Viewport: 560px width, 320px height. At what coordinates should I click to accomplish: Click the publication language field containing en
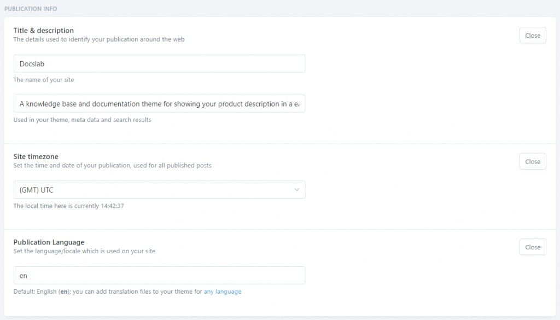coord(159,275)
